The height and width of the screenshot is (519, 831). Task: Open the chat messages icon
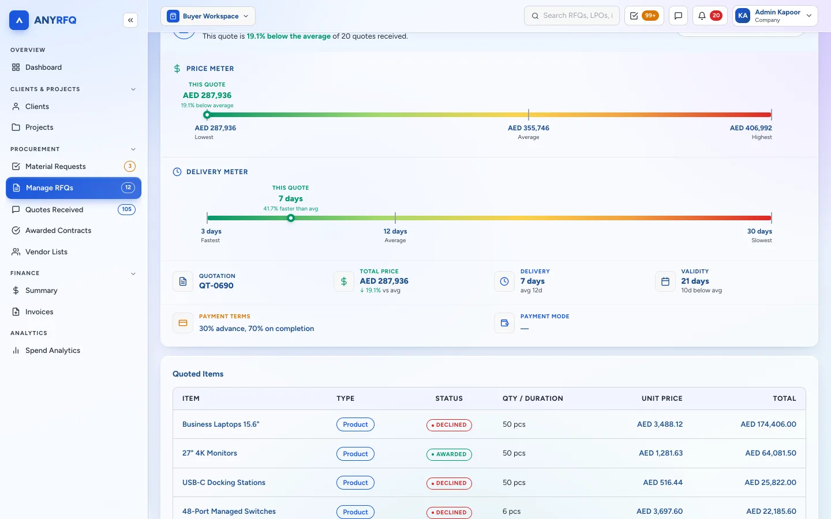click(678, 16)
